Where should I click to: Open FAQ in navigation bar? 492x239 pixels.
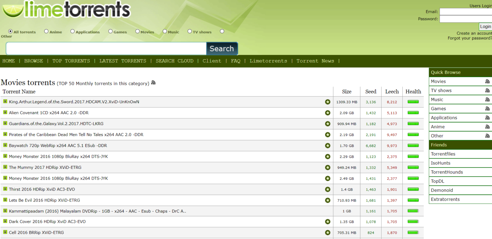tap(235, 61)
